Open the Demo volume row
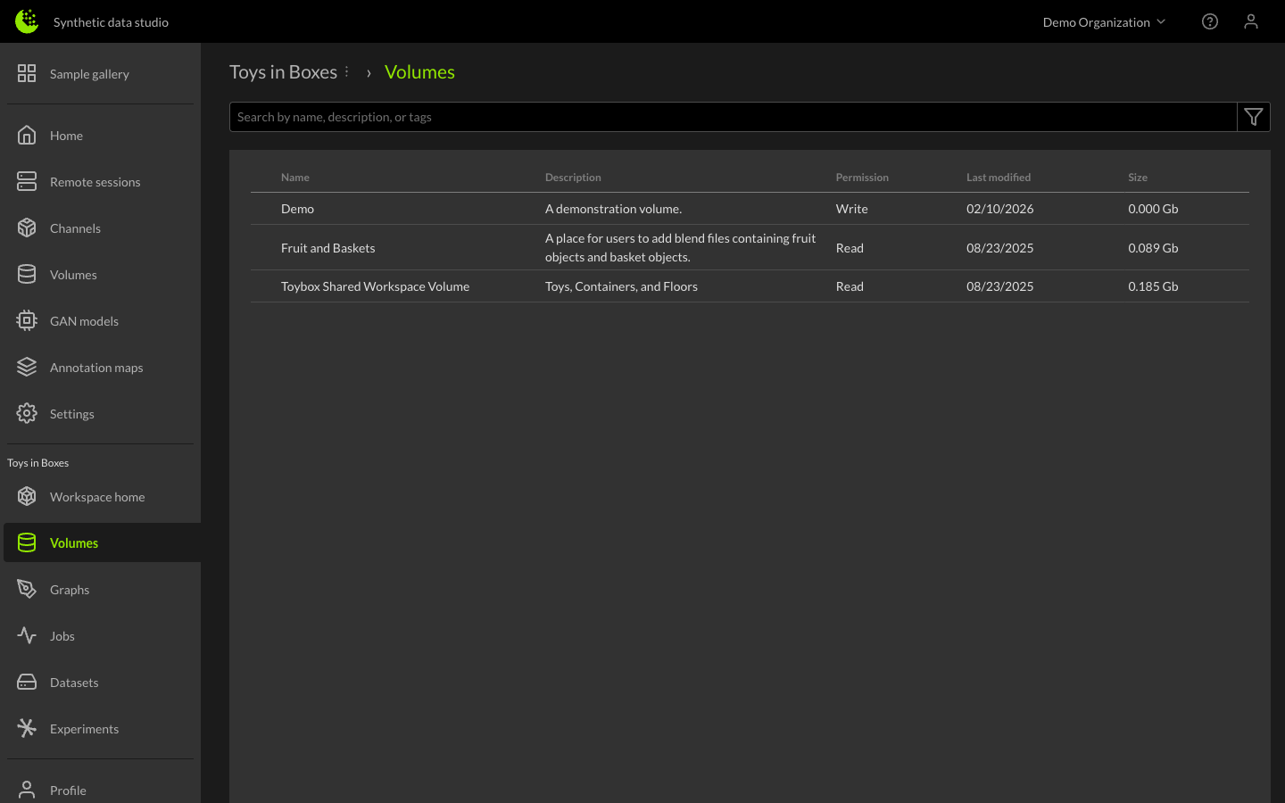Screen dimensions: 1285x803 [297, 209]
